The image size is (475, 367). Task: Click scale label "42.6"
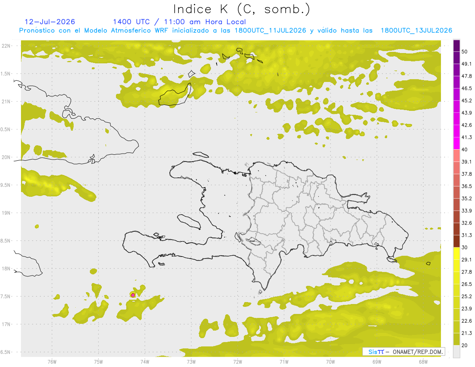click(467, 125)
